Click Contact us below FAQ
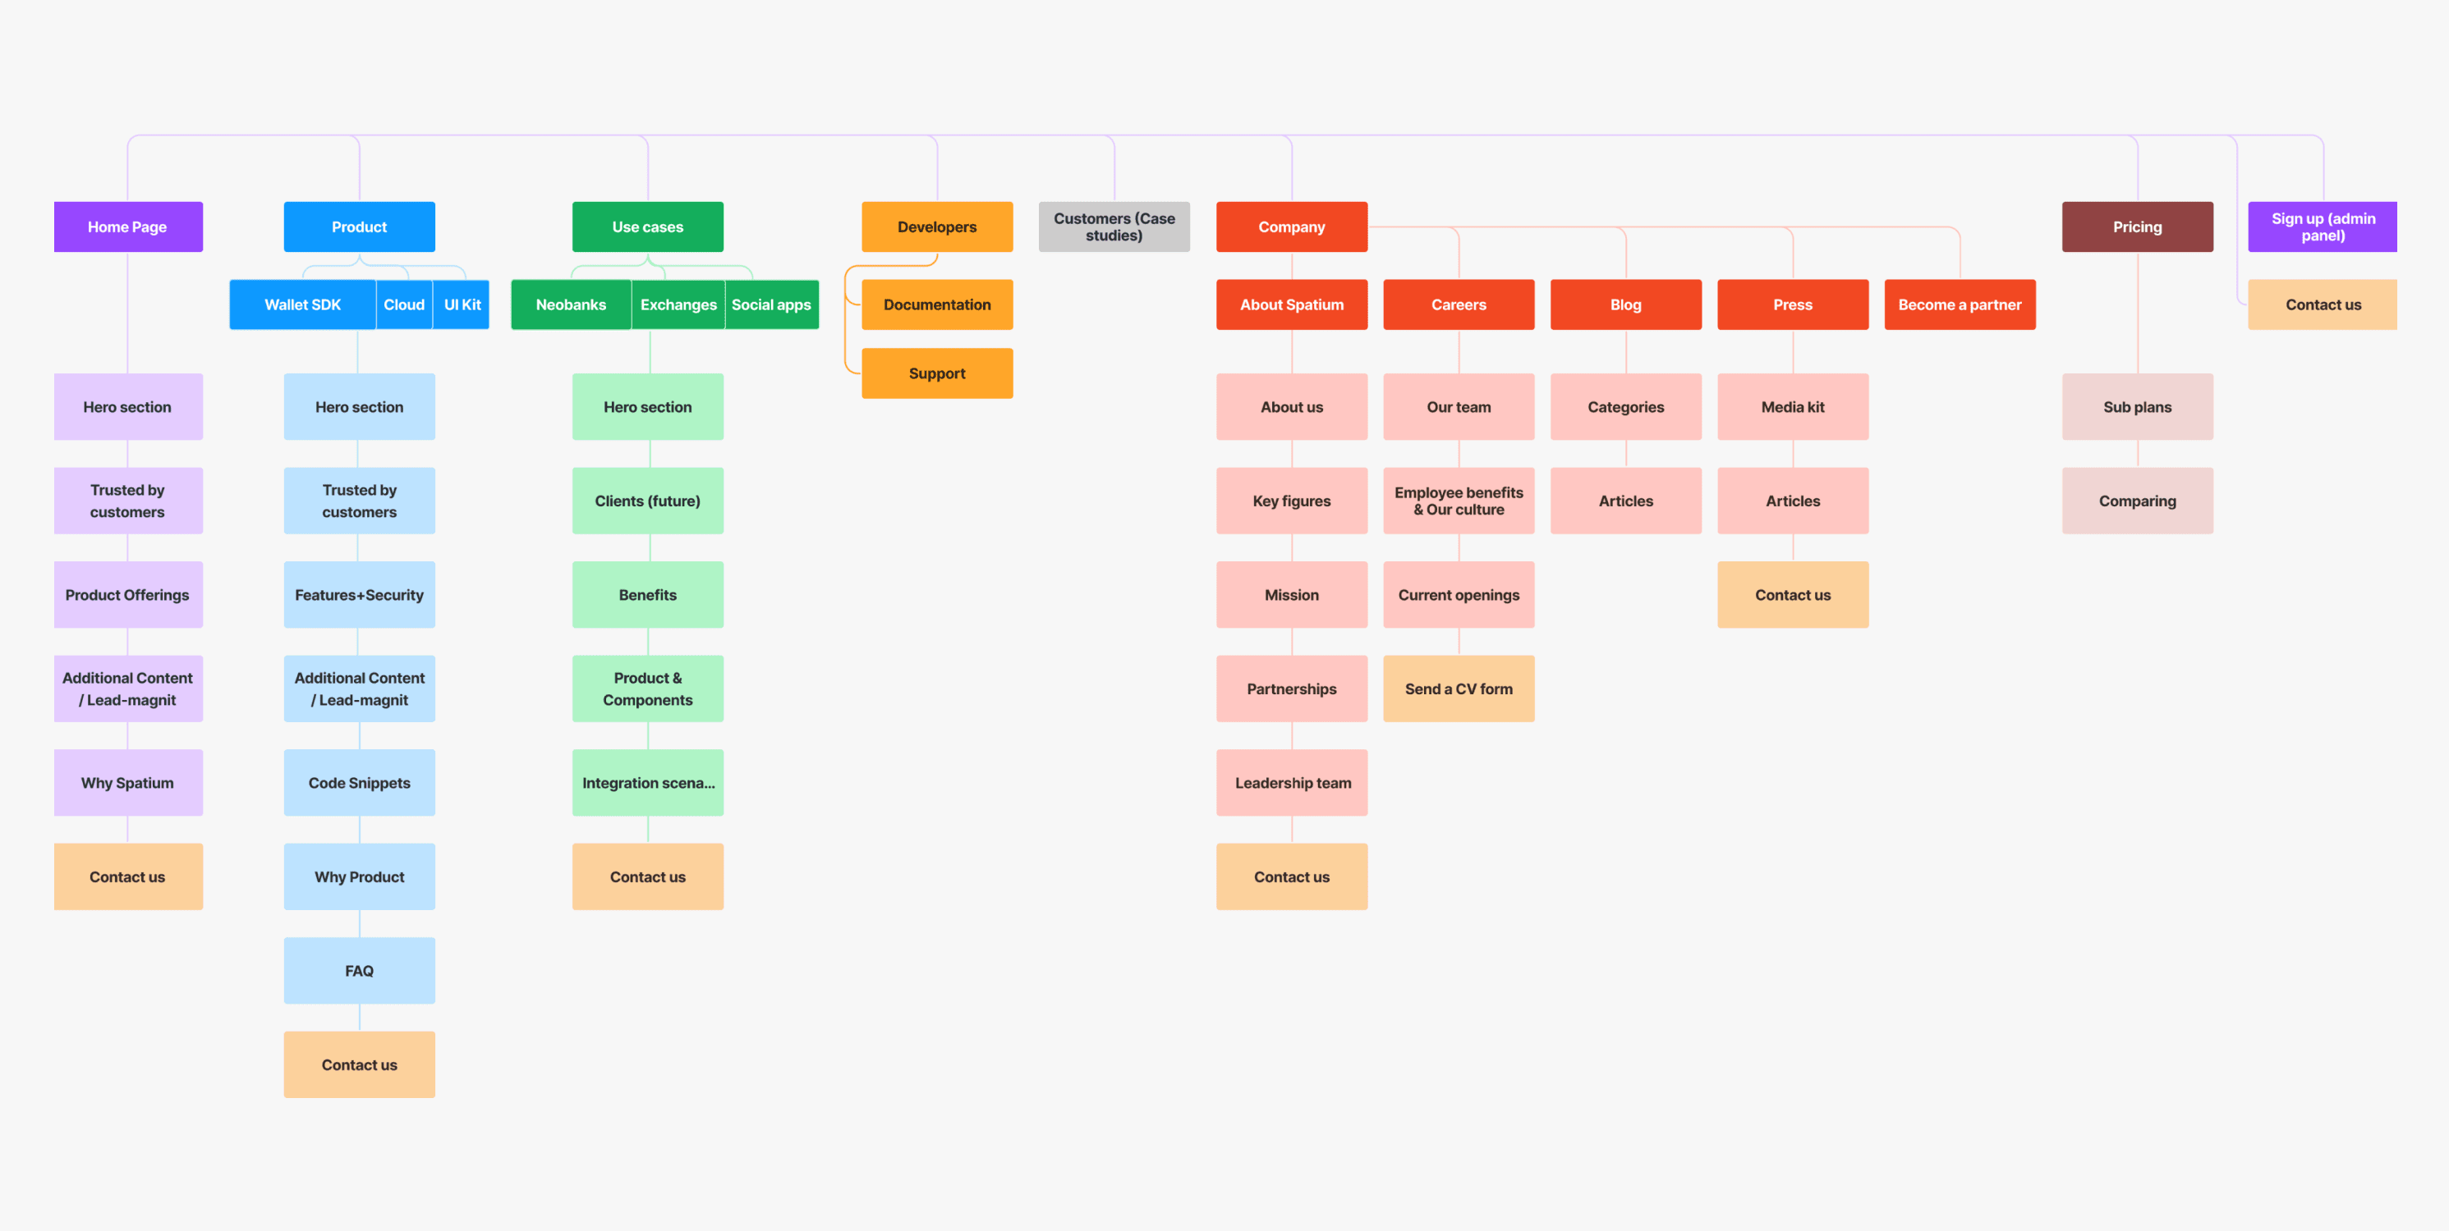 click(360, 1064)
